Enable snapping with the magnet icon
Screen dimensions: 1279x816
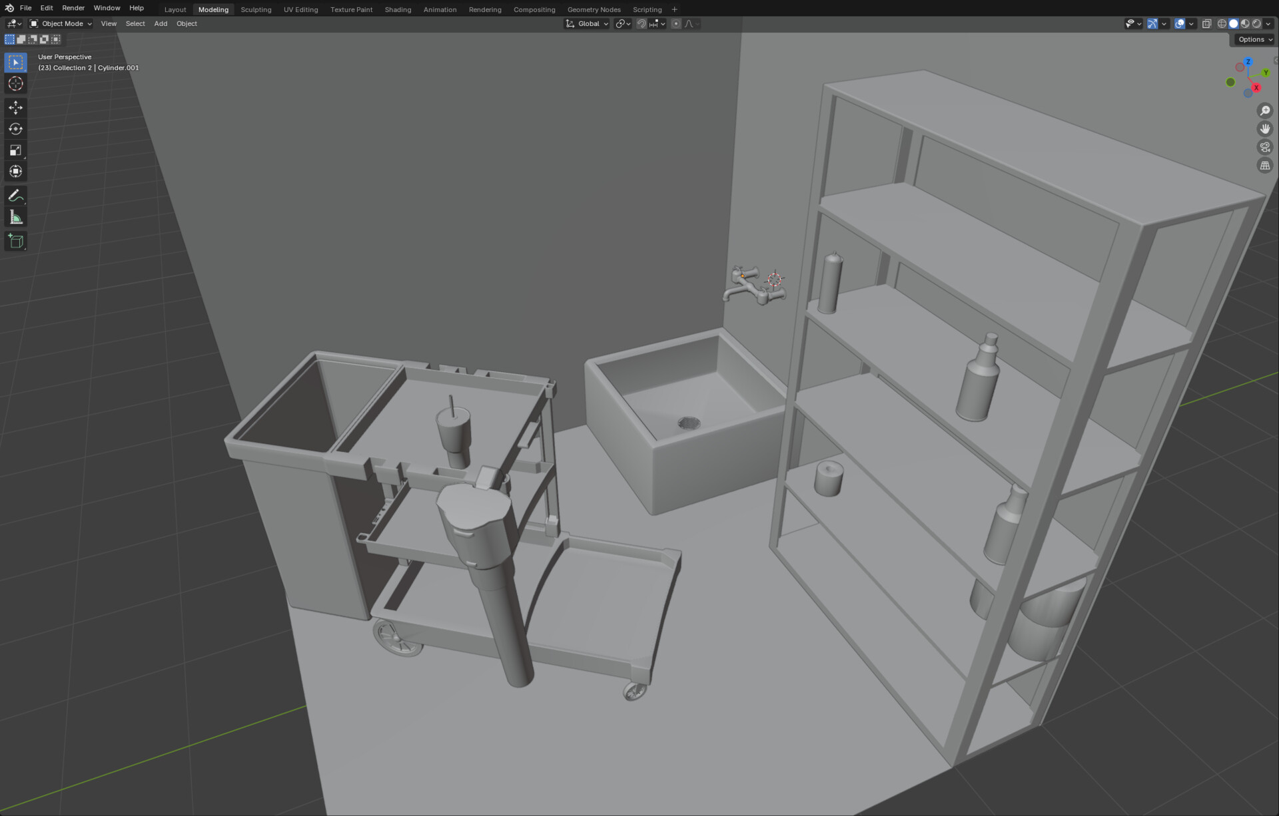click(641, 23)
